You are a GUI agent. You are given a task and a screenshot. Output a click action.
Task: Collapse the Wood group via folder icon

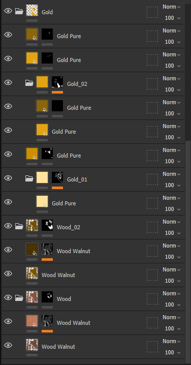[19, 297]
